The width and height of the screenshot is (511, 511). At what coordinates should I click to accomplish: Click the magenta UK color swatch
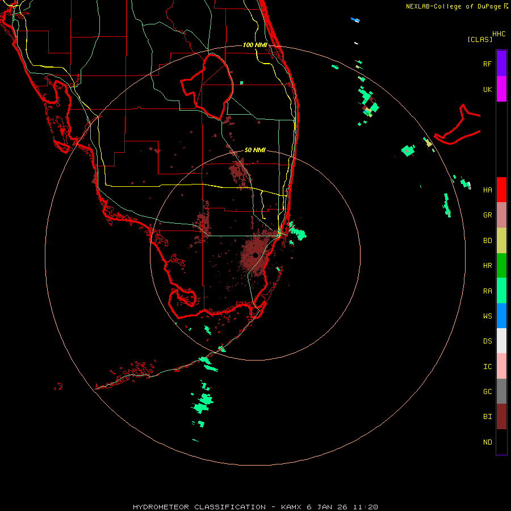pyautogui.click(x=501, y=89)
